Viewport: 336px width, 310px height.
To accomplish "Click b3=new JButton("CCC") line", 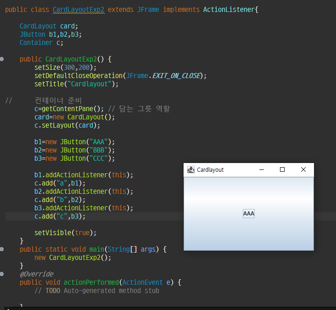I will point(74,158).
